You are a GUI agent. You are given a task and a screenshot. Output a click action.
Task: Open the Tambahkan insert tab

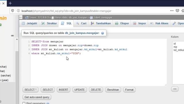pos(101,23)
